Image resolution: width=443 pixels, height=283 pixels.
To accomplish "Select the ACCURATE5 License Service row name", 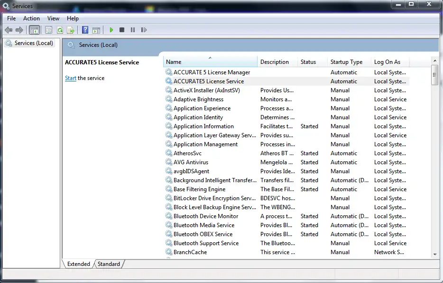I will tap(209, 81).
